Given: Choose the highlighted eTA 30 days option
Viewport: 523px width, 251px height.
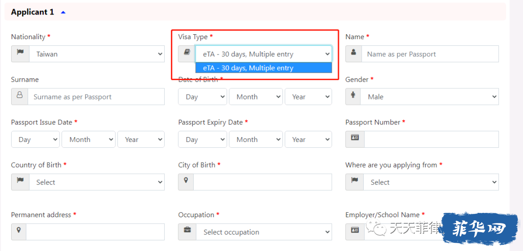Looking at the screenshot, I should [263, 68].
